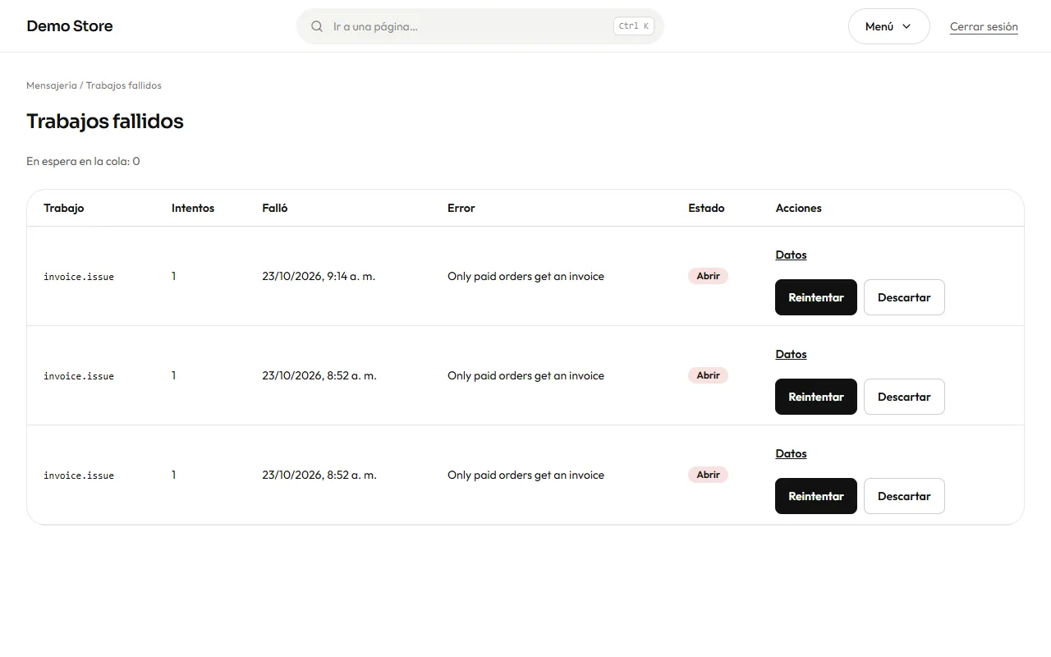Click the Trabajo column header
Image resolution: width=1051 pixels, height=657 pixels.
pyautogui.click(x=64, y=208)
